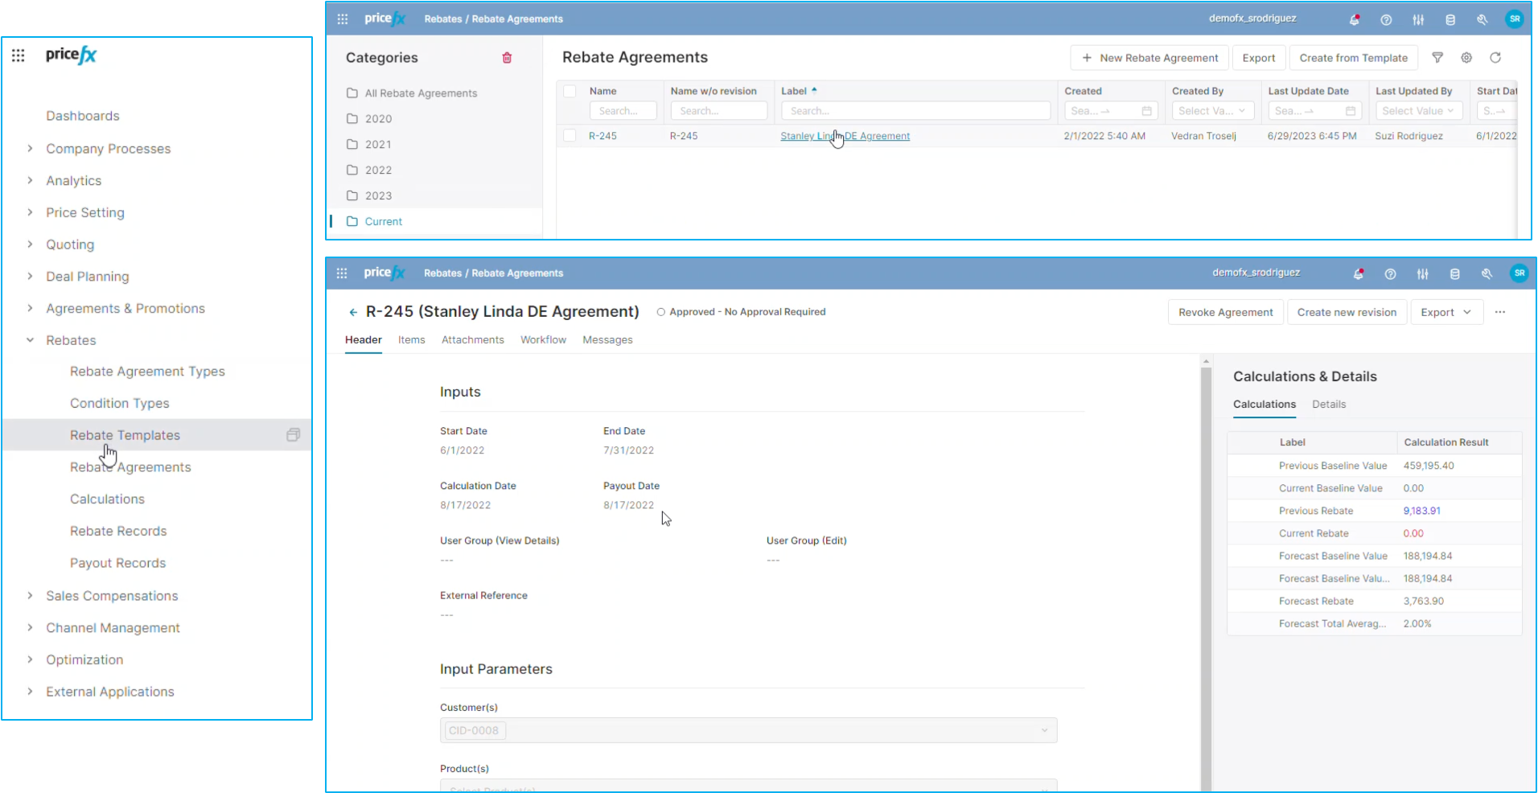Open the app grid launcher in left sidebar
1538x793 pixels.
[19, 55]
